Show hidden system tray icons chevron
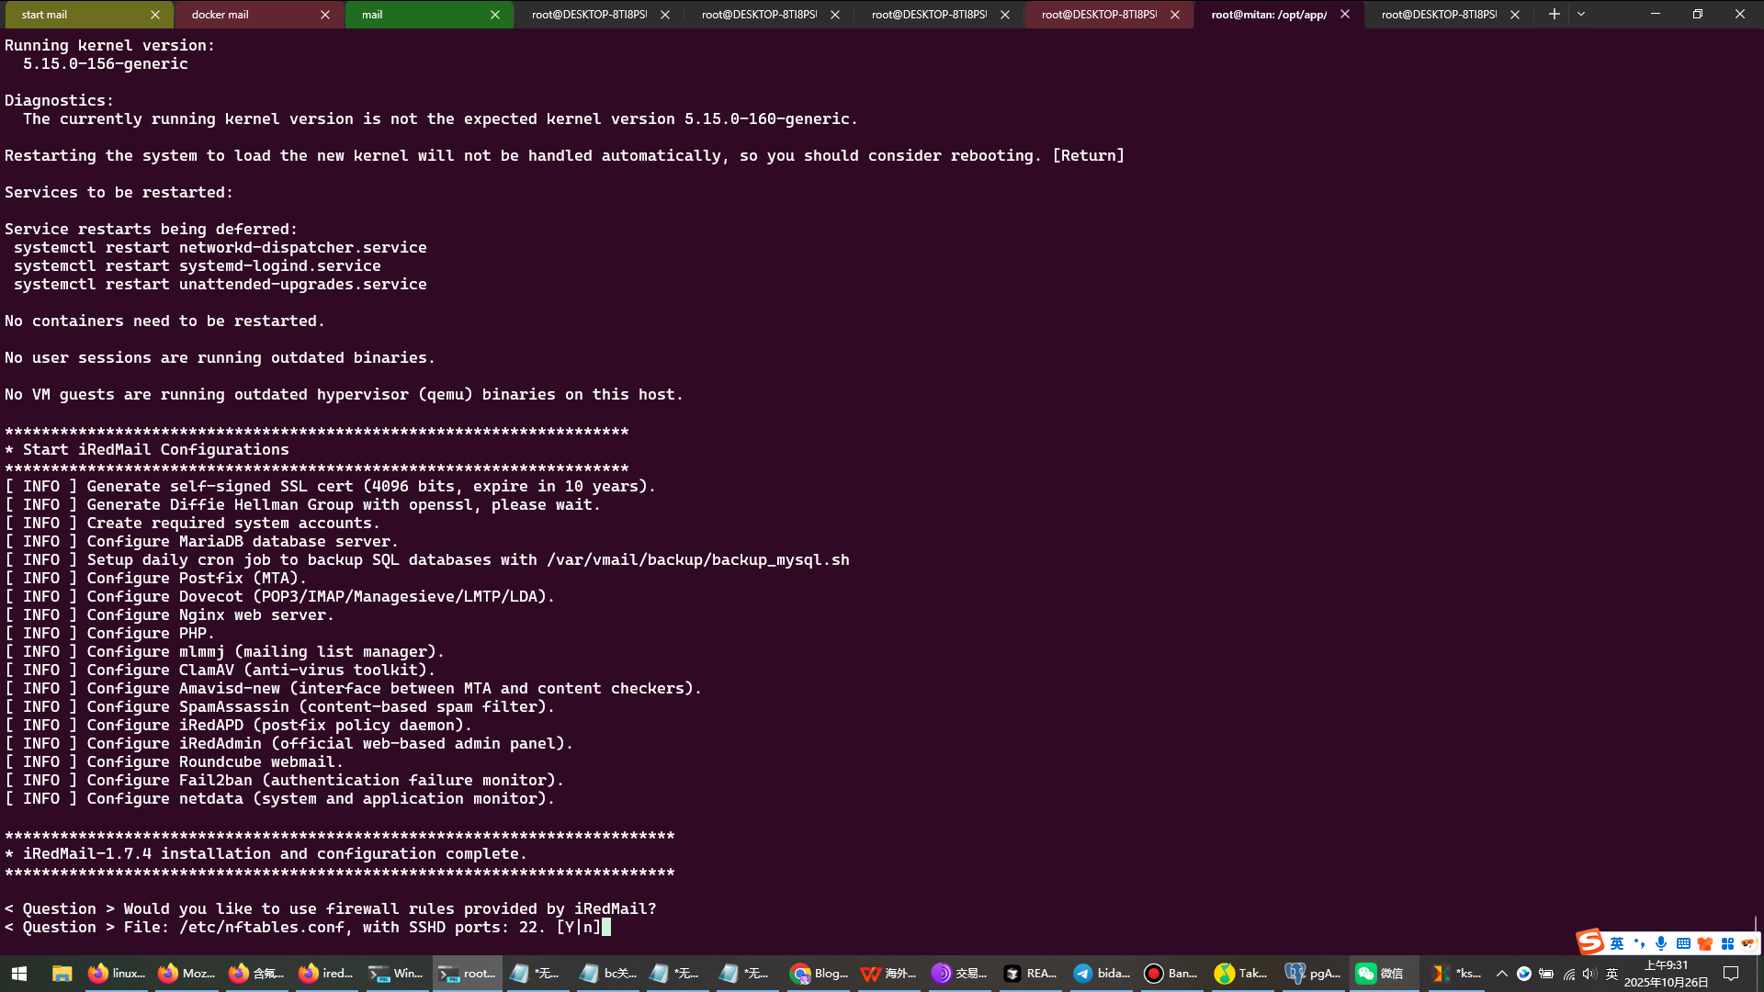 pos(1501,974)
